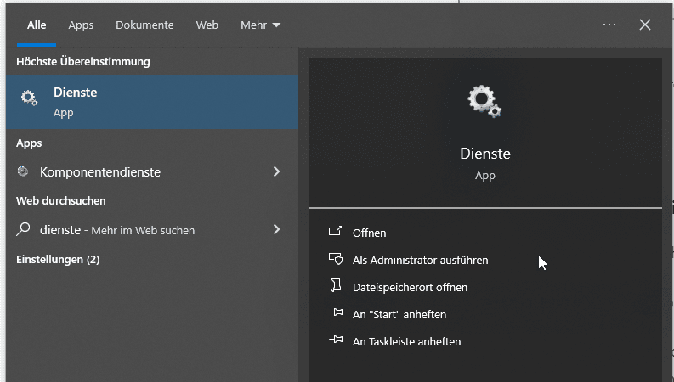Click the pin icon for An "Start" anheften
The width and height of the screenshot is (674, 382).
click(x=335, y=314)
